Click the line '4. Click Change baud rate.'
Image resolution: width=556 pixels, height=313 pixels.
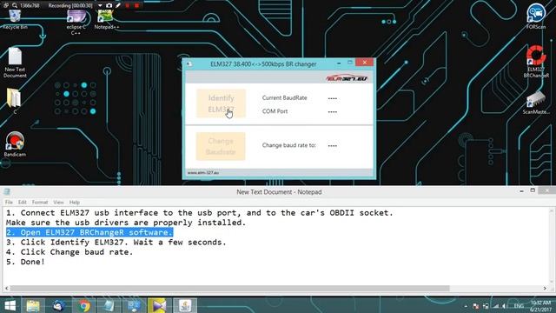coord(69,252)
